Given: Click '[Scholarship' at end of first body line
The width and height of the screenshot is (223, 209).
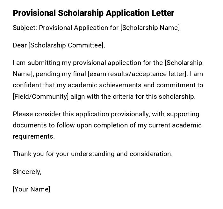Looking at the screenshot, I should [x=183, y=63].
